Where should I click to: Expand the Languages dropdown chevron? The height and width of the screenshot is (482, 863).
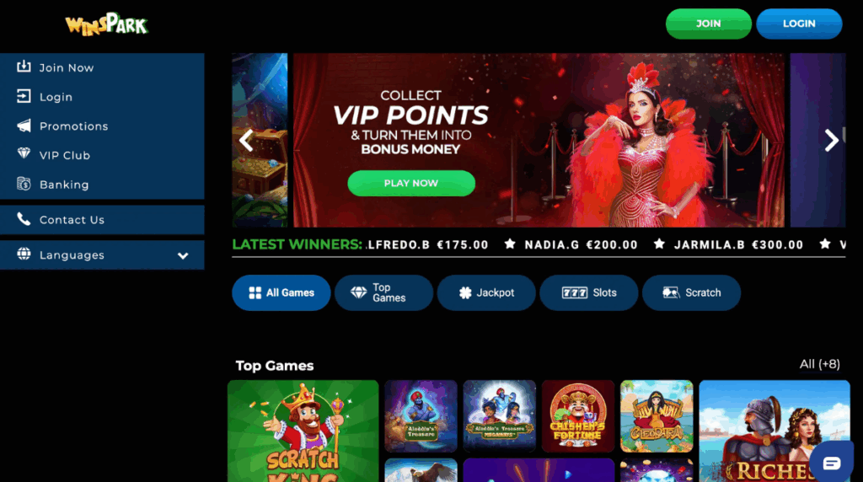coord(183,255)
